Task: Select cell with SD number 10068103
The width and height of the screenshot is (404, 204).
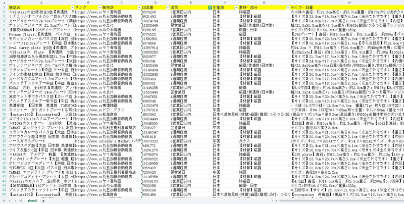Action: point(156,181)
